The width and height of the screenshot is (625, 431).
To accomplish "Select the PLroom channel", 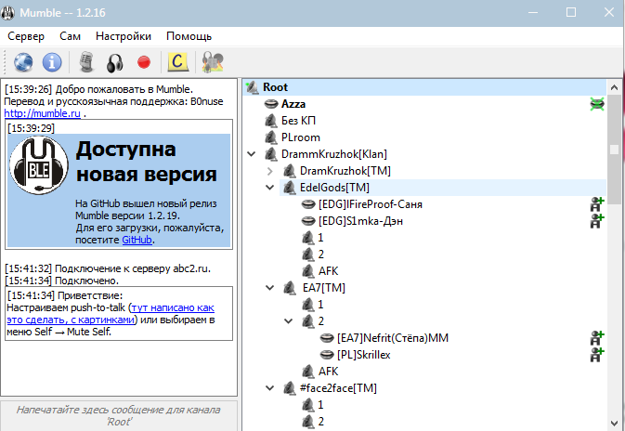I will click(301, 137).
